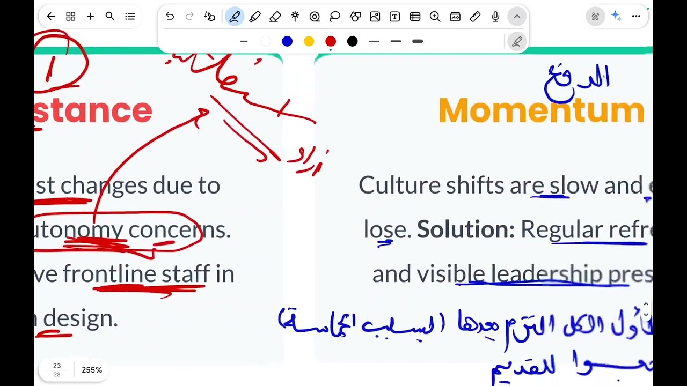The image size is (687, 386).
Task: Choose the blue pen color
Action: pyautogui.click(x=287, y=41)
